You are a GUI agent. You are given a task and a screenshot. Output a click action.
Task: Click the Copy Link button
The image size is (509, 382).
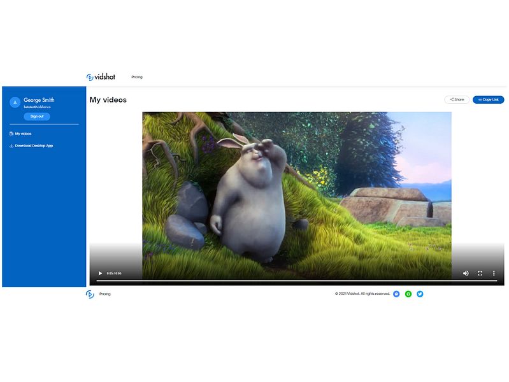tap(488, 99)
